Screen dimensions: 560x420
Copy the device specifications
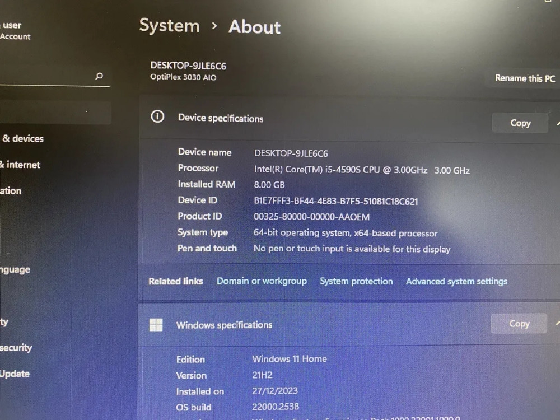[x=520, y=123]
